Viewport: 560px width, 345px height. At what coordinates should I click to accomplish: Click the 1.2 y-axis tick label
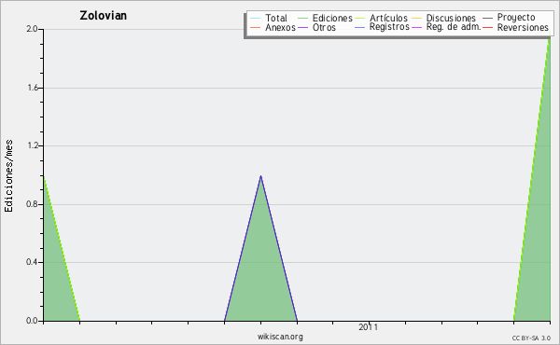(x=33, y=145)
